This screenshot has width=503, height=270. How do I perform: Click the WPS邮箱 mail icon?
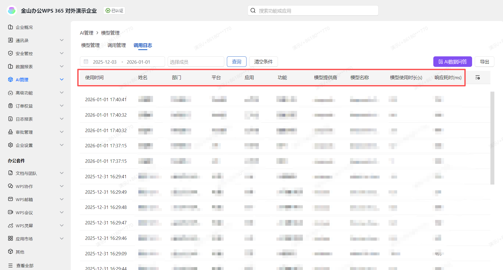[x=10, y=199]
